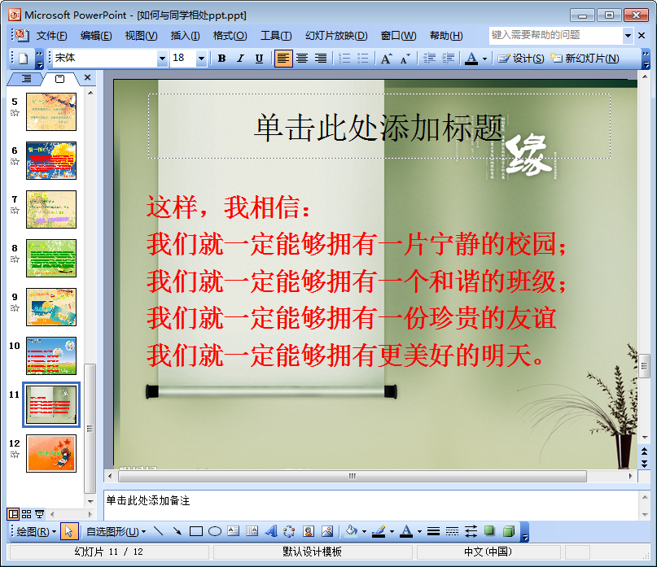Open the 视图(V) menu
This screenshot has height=567, width=657.
(141, 36)
